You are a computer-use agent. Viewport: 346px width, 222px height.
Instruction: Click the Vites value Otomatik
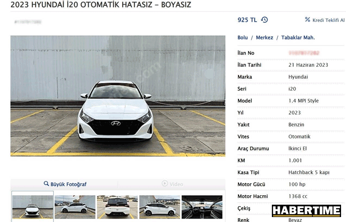(x=300, y=136)
